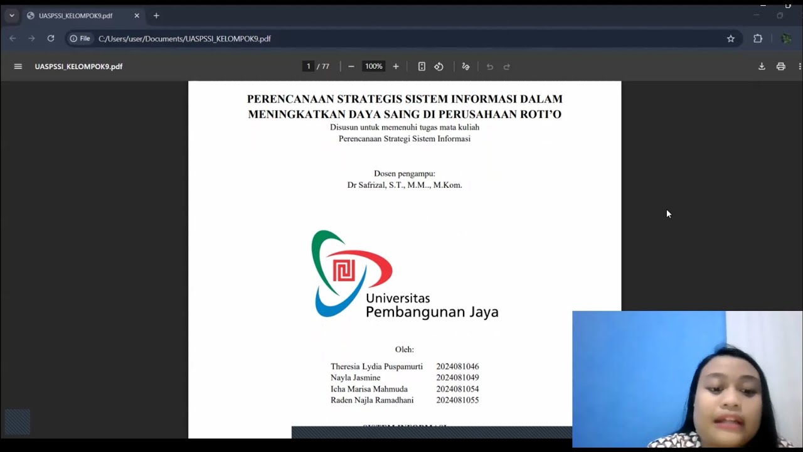
Task: Reload the PDF page
Action: click(x=51, y=38)
